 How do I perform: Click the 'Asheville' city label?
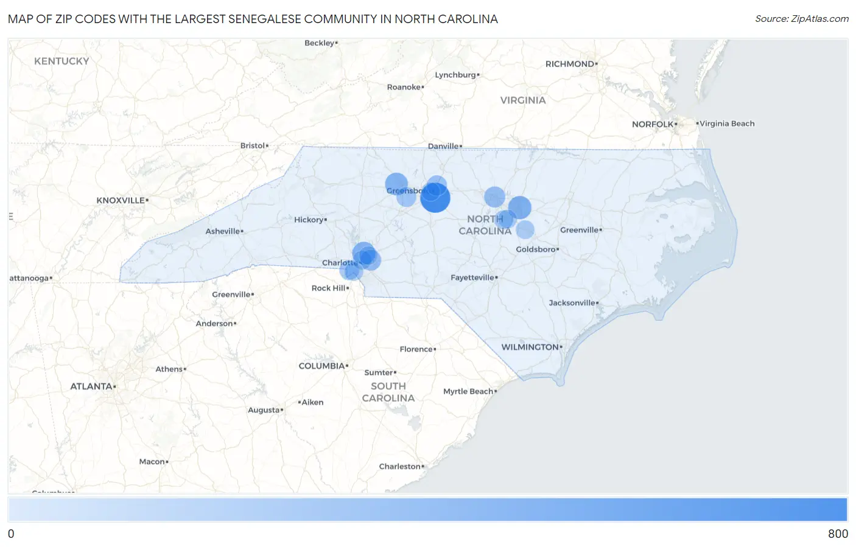coord(223,231)
